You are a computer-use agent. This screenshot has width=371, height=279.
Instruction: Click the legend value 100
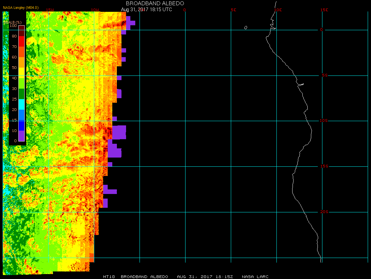point(13,26)
